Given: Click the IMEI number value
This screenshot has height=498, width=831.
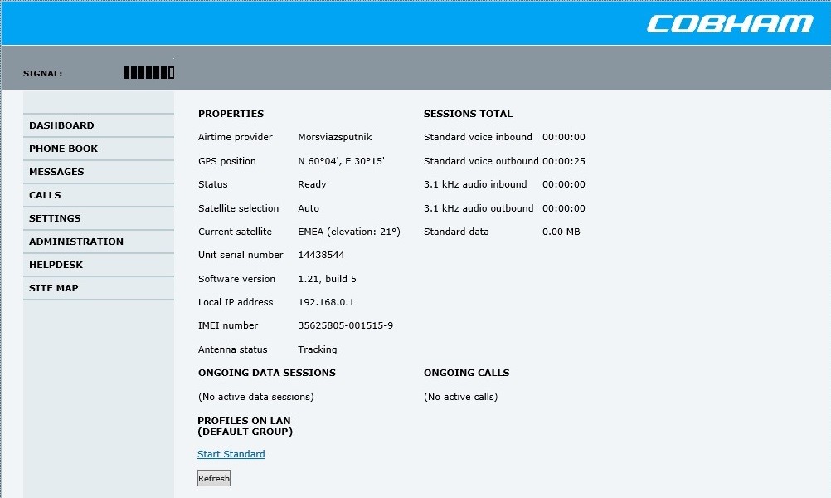Looking at the screenshot, I should (345, 325).
